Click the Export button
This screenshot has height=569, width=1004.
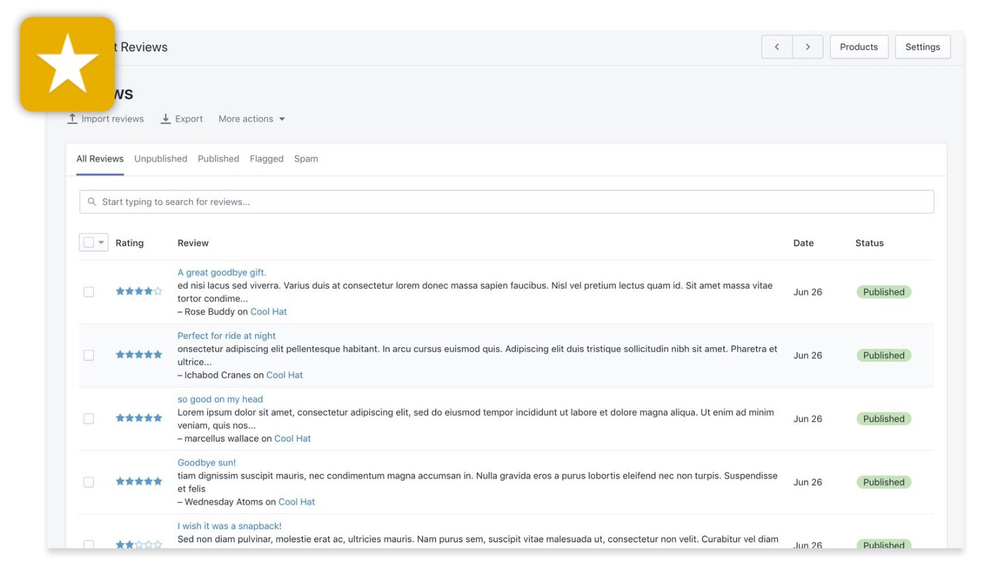[x=182, y=118]
